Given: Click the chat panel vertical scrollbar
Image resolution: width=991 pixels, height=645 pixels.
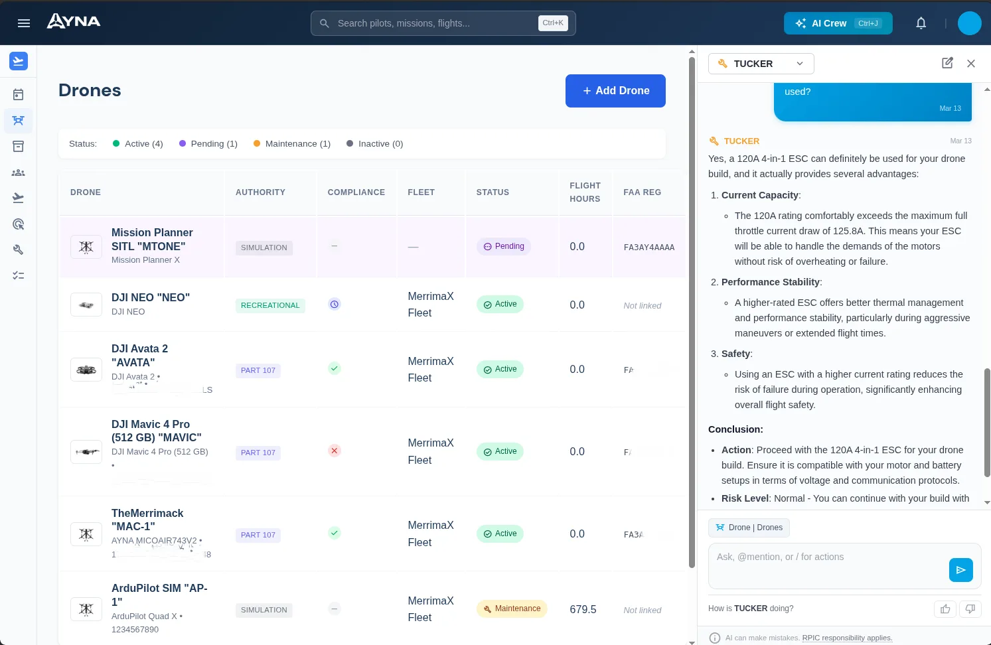Looking at the screenshot, I should click(987, 422).
